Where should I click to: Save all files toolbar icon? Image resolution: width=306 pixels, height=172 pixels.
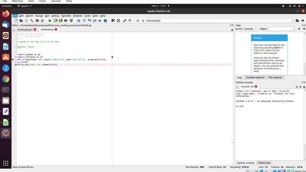(32, 21)
